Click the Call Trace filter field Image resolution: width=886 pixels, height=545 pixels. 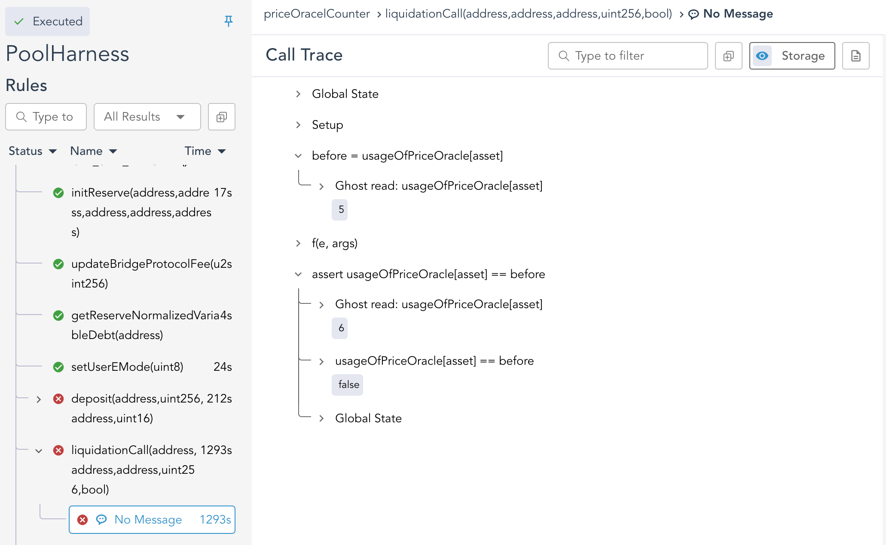tap(627, 56)
